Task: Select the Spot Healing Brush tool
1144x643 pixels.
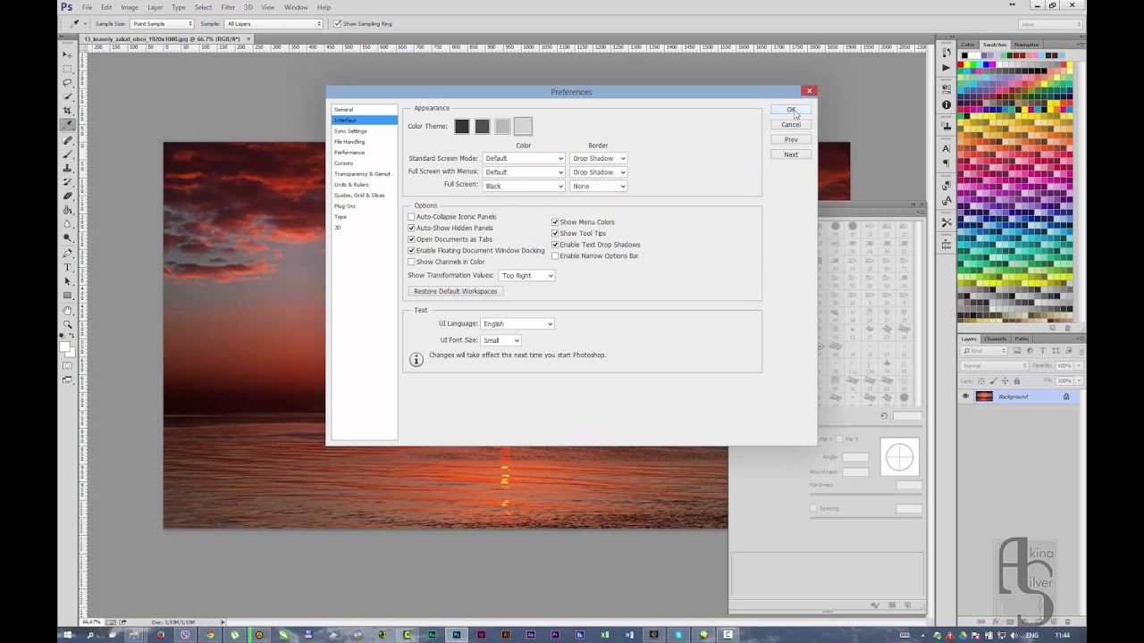Action: click(68, 140)
